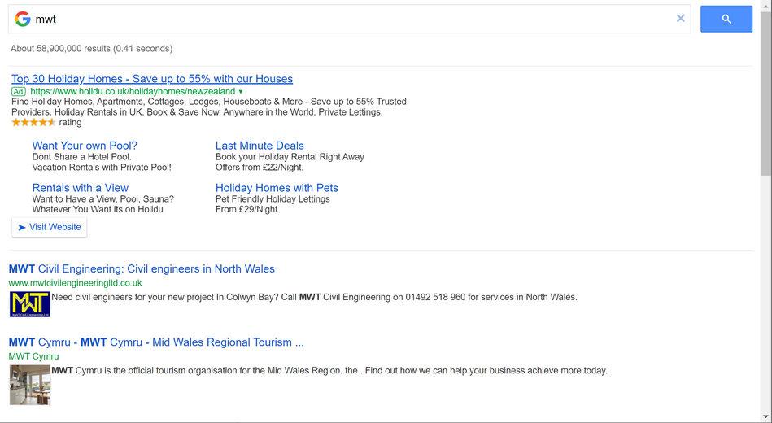Open MWT Cymru Mid Wales Tourism result
This screenshot has height=423, width=772.
pos(156,342)
